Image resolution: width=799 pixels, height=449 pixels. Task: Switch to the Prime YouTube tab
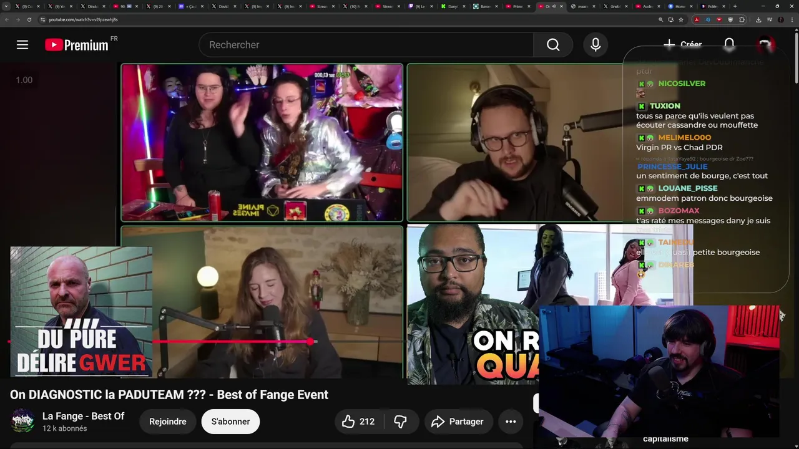click(x=517, y=6)
